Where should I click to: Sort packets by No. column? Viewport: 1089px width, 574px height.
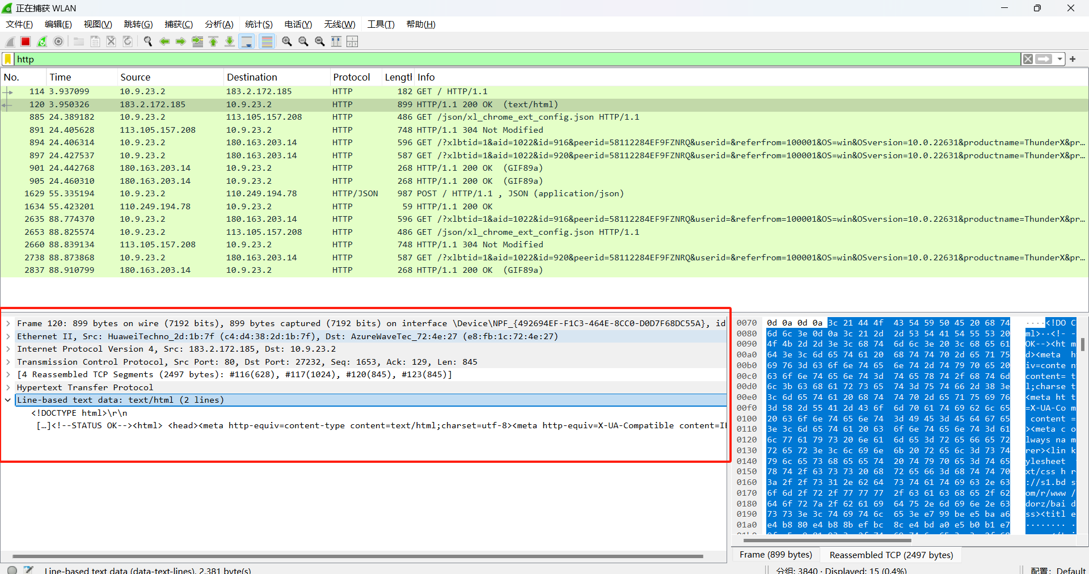23,77
